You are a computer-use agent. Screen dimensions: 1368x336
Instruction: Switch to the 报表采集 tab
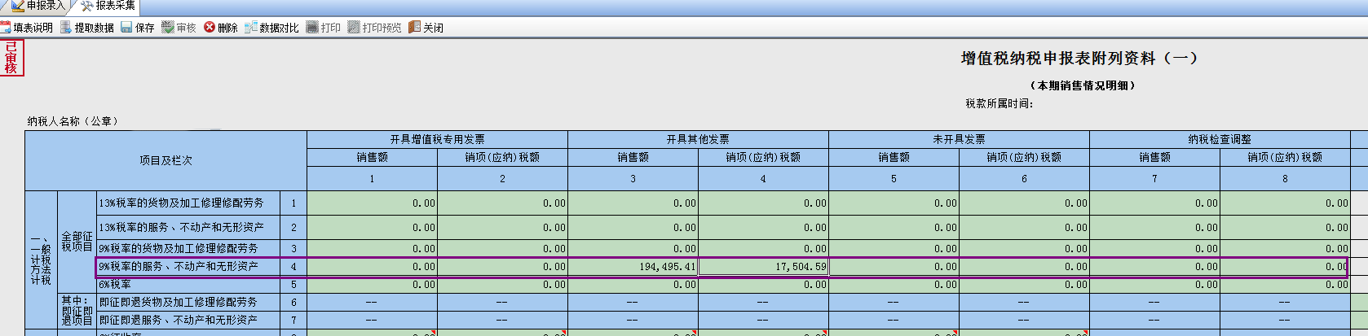[108, 7]
